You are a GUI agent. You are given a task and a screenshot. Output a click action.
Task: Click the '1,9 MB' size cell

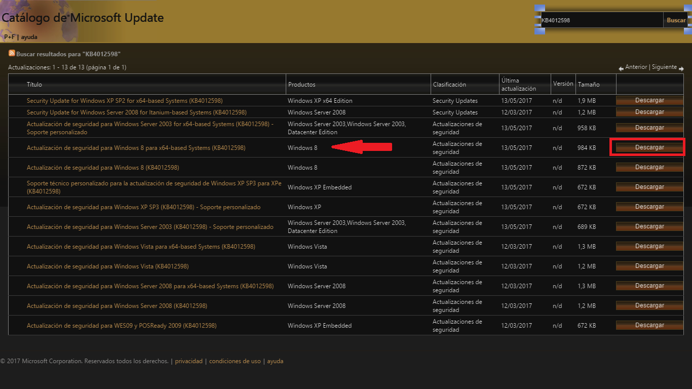(587, 101)
